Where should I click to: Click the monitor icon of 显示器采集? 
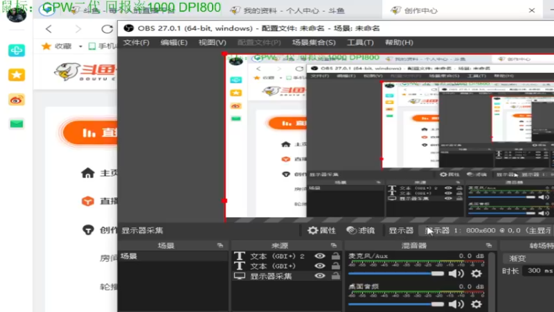tap(240, 276)
